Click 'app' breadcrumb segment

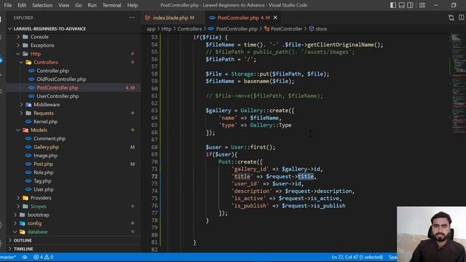point(151,29)
